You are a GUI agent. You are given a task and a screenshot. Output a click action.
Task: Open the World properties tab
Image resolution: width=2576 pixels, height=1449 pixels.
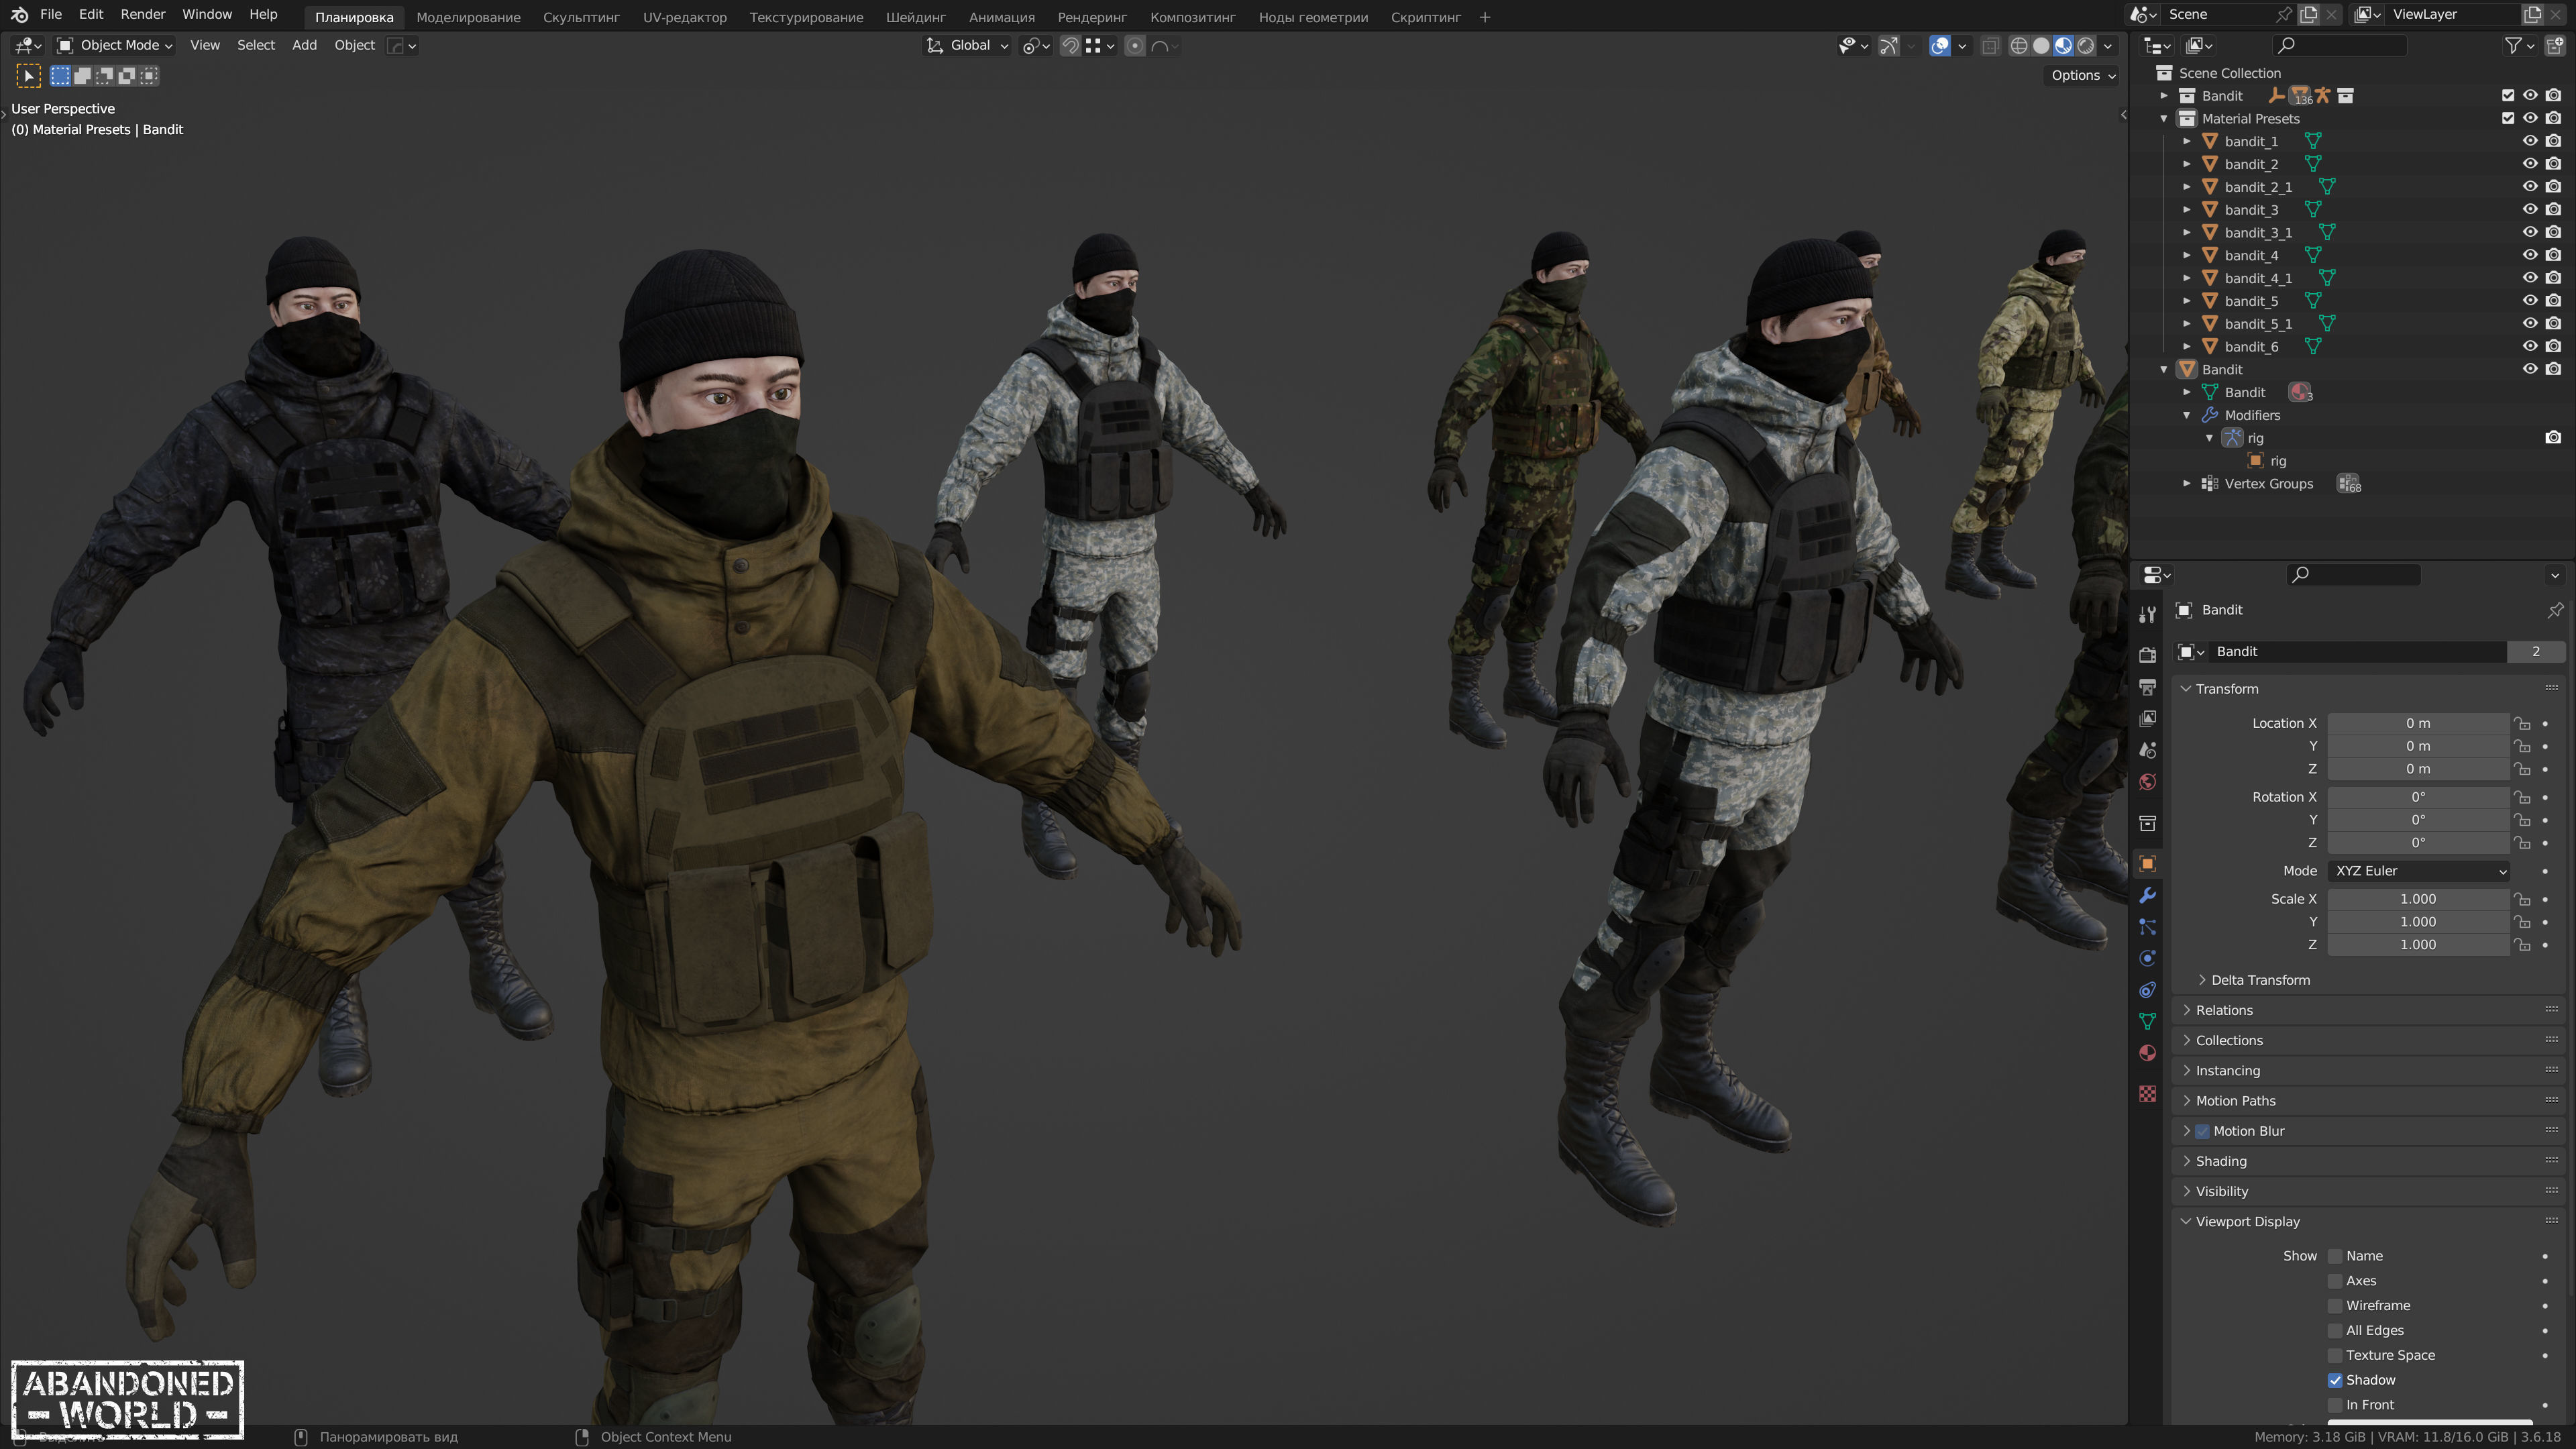[2147, 782]
